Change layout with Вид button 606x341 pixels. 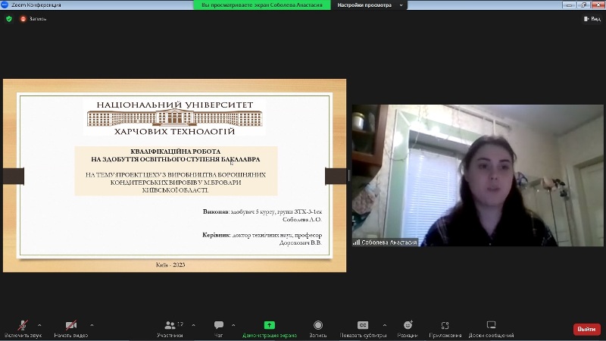pyautogui.click(x=592, y=18)
